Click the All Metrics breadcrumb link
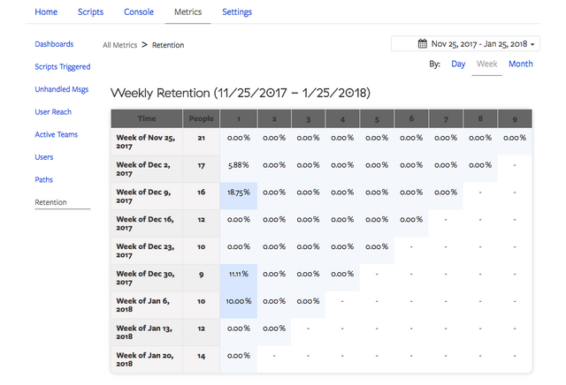566x385 pixels. pos(119,45)
